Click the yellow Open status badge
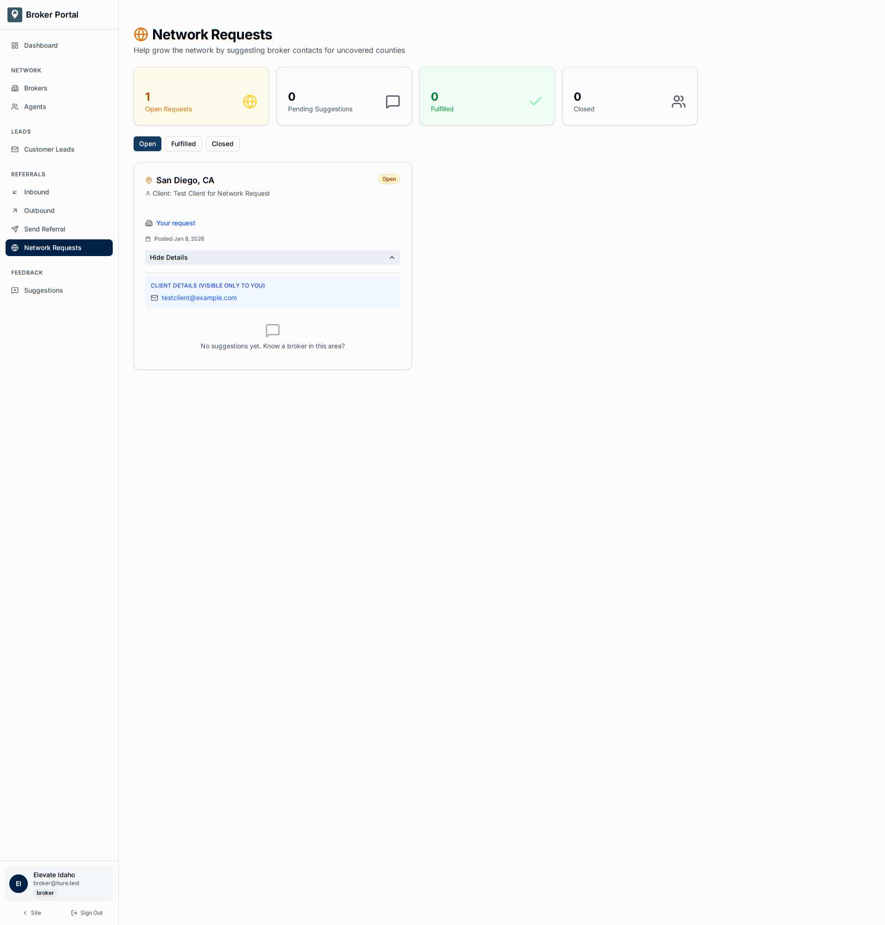Image resolution: width=885 pixels, height=925 pixels. pyautogui.click(x=388, y=179)
